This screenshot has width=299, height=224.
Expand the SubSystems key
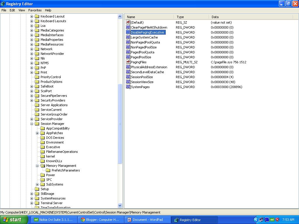37,184
